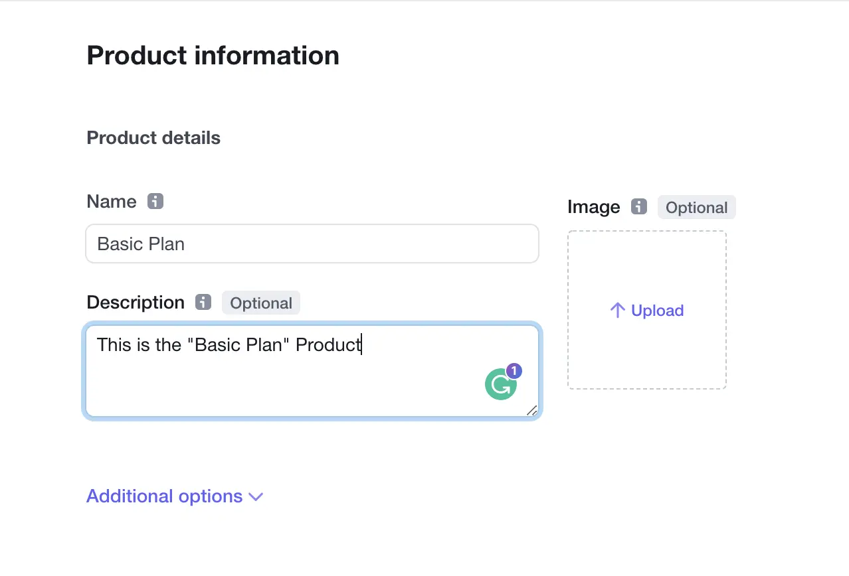Click the Optional badge next to Image
This screenshot has height=576, width=849.
[x=697, y=207]
